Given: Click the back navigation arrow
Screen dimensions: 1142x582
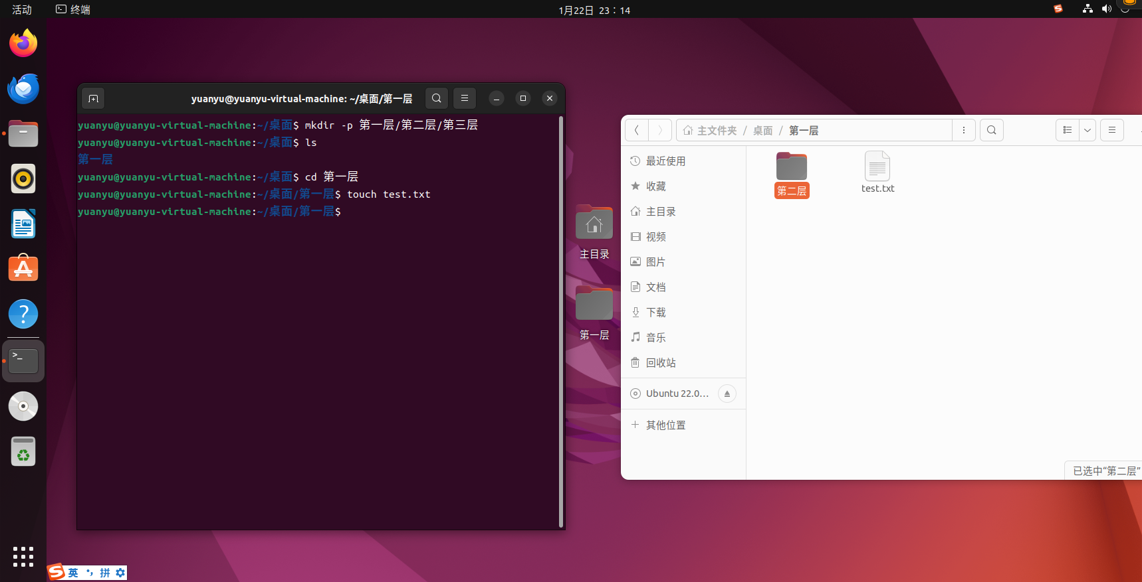Looking at the screenshot, I should click(x=637, y=130).
